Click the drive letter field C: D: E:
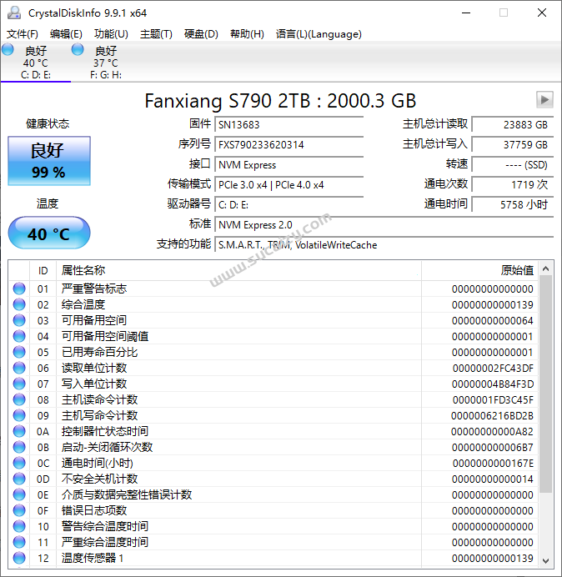562x577 pixels. click(x=289, y=204)
